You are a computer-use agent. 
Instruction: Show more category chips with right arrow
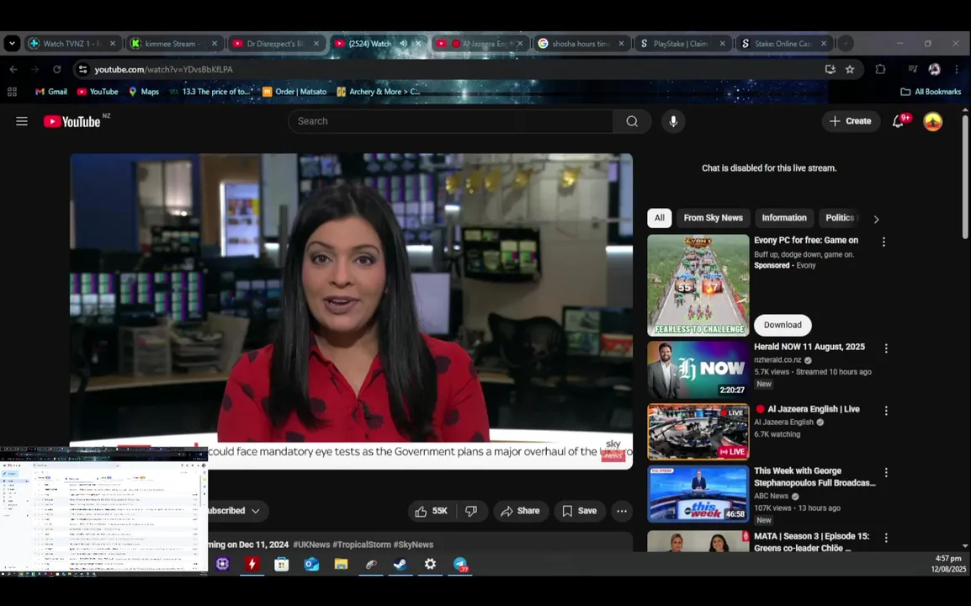(x=876, y=220)
